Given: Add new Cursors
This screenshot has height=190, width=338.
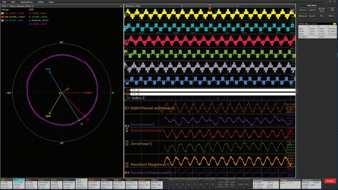Looking at the screenshot, I should (x=303, y=10).
